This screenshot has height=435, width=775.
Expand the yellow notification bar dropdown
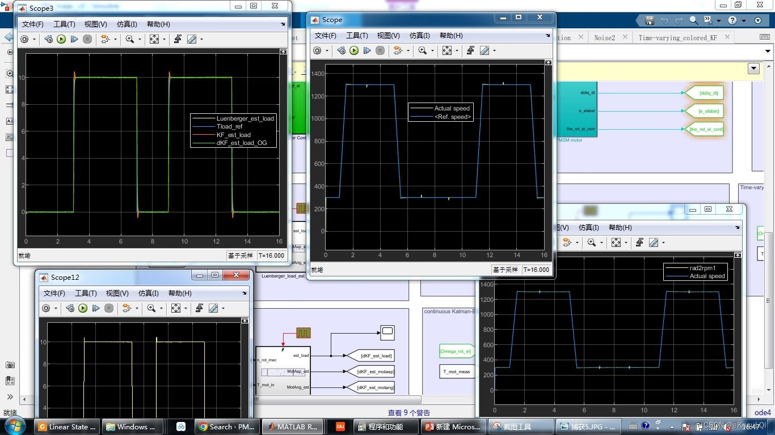click(753, 69)
